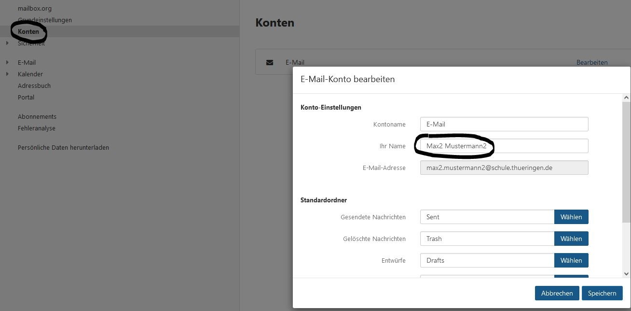
Task: Open Grundeinstellungen in the sidebar
Action: (45, 20)
